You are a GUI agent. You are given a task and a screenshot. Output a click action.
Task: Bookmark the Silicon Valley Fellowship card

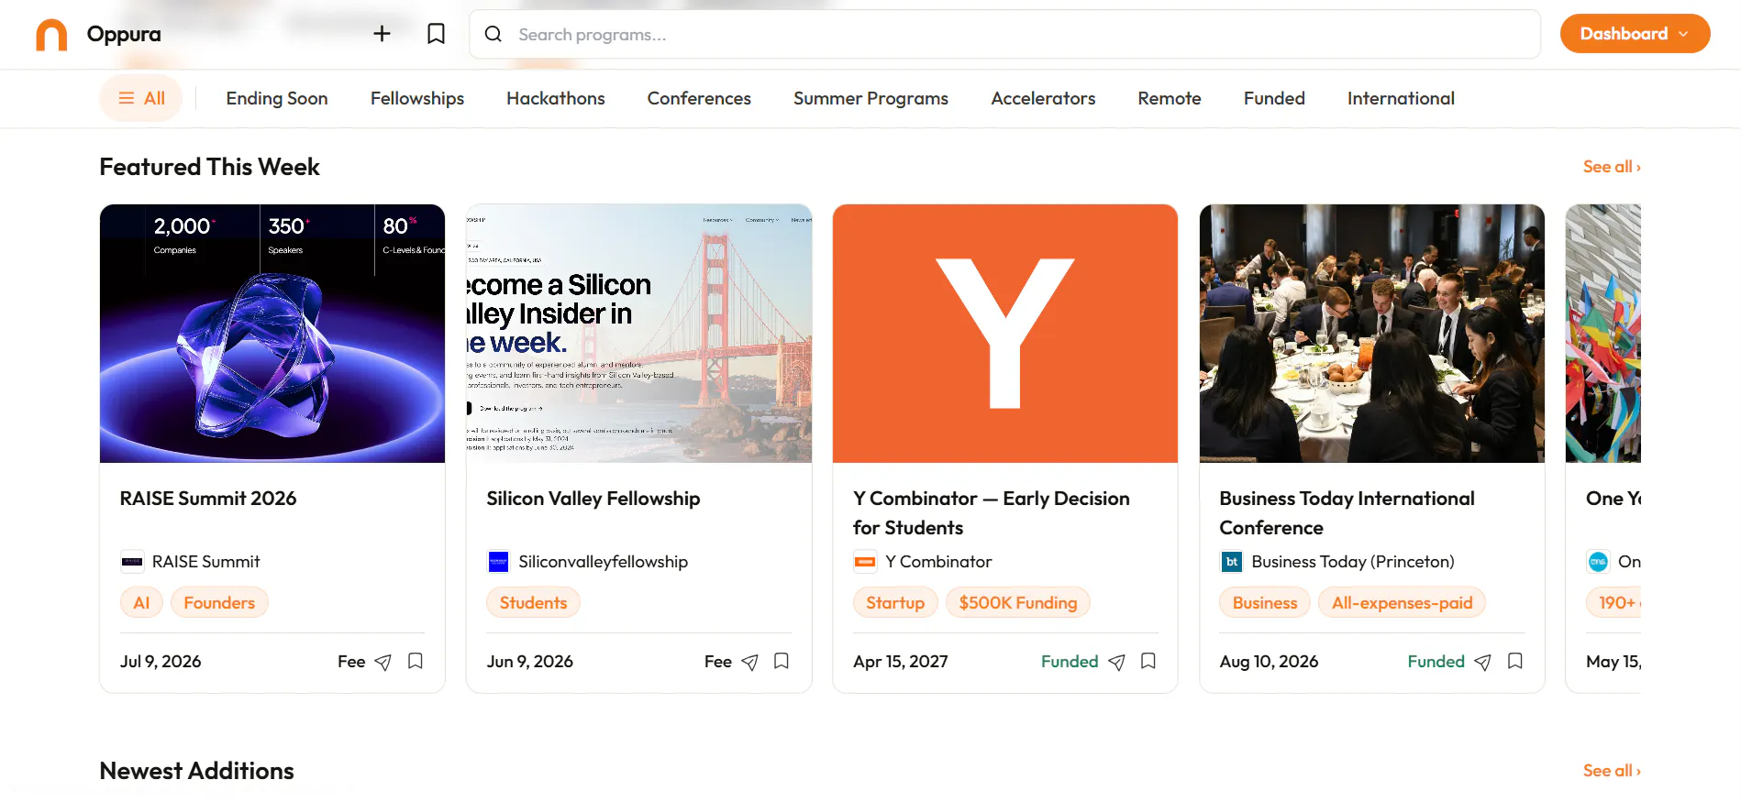[782, 661]
